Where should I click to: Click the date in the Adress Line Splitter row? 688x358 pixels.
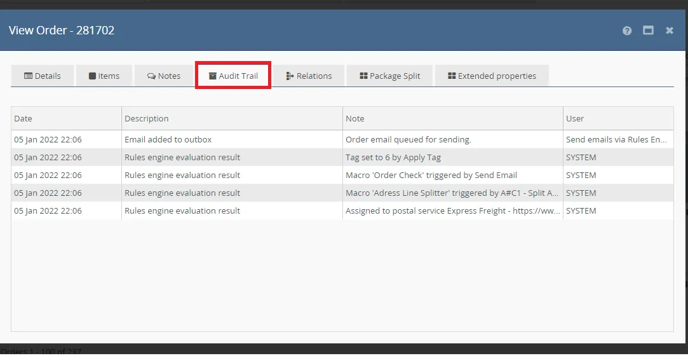pyautogui.click(x=66, y=193)
